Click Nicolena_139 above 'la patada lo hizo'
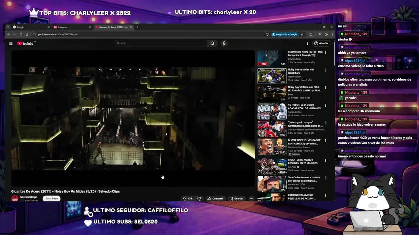Image resolution: width=419 pixels, height=235 pixels. pos(356,119)
